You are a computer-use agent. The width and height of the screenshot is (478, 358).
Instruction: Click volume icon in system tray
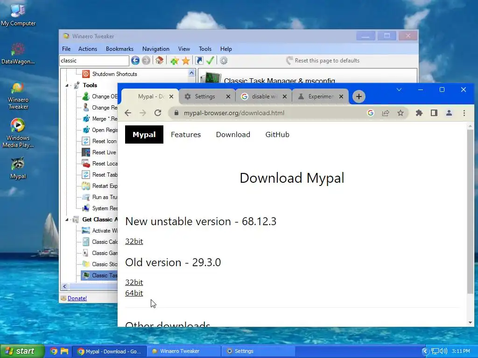point(443,351)
